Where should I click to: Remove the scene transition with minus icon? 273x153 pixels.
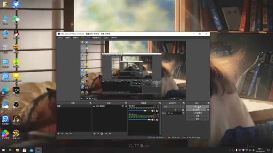click(179, 109)
